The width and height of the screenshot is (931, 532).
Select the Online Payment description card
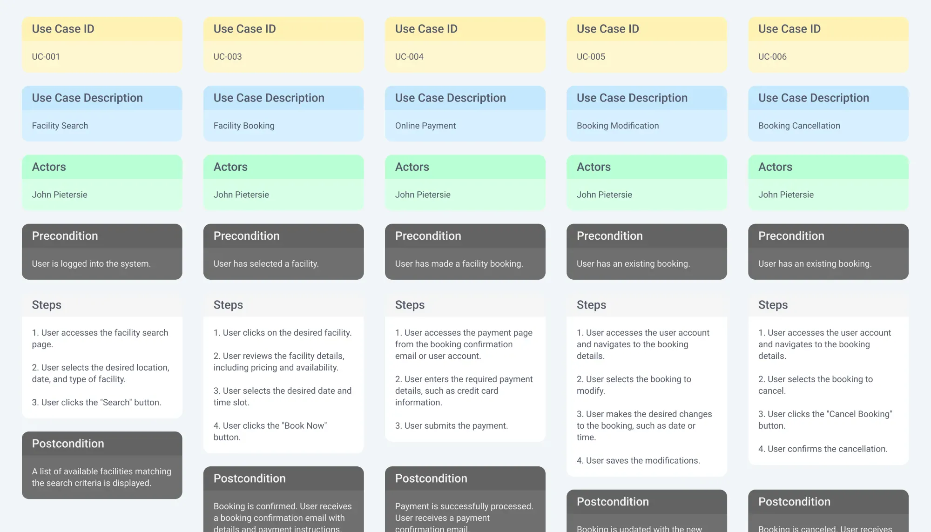pyautogui.click(x=465, y=114)
